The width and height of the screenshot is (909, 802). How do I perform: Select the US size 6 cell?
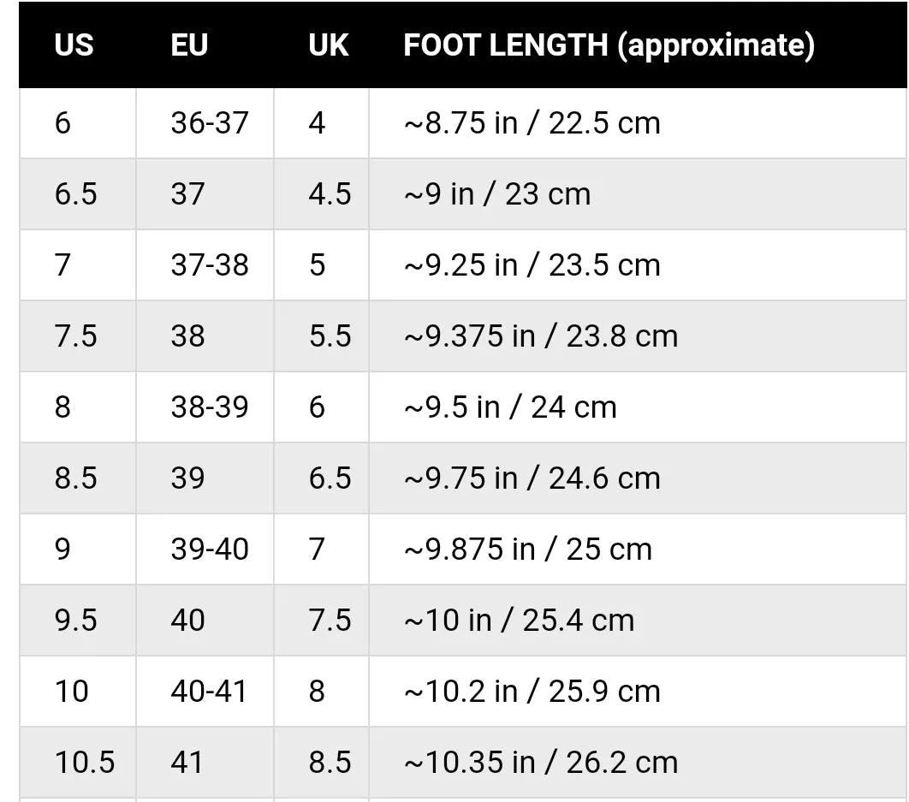click(78, 123)
